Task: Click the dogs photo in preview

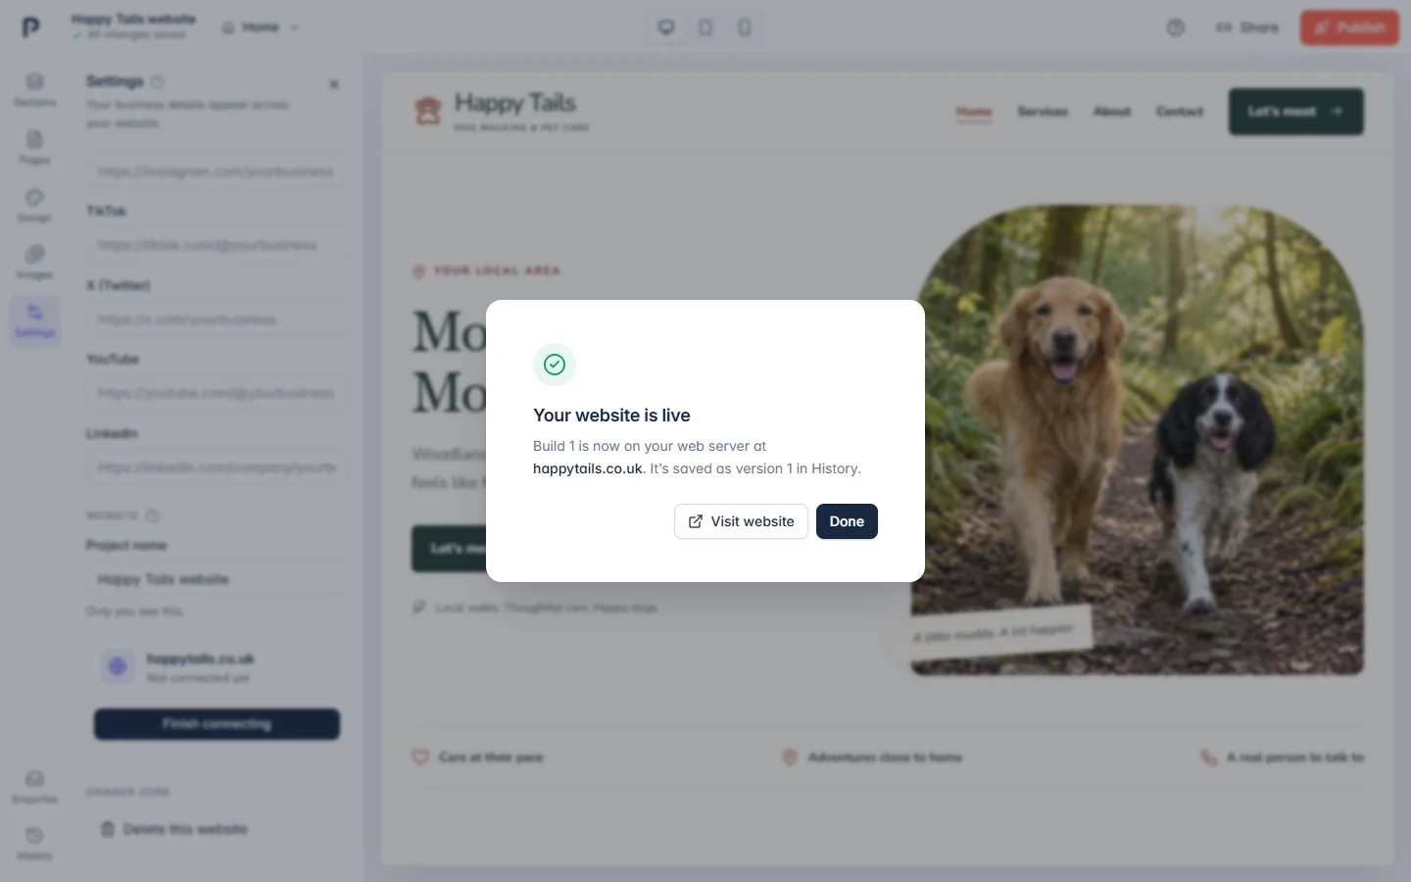Action: tap(1138, 439)
